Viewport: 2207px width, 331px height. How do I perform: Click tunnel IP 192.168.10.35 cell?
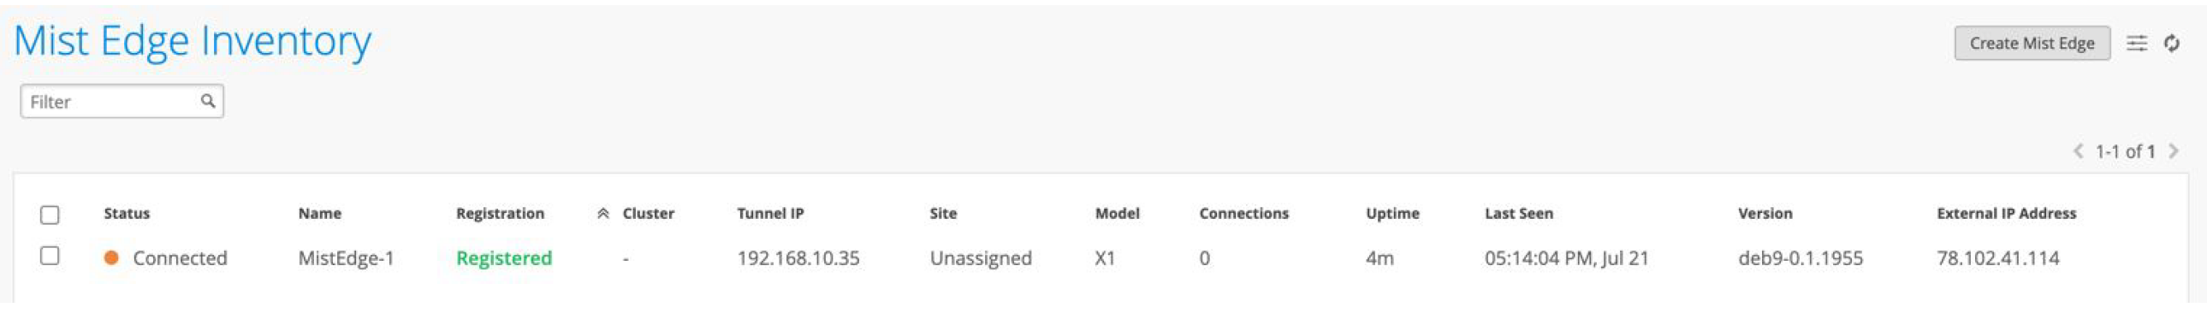click(x=798, y=257)
